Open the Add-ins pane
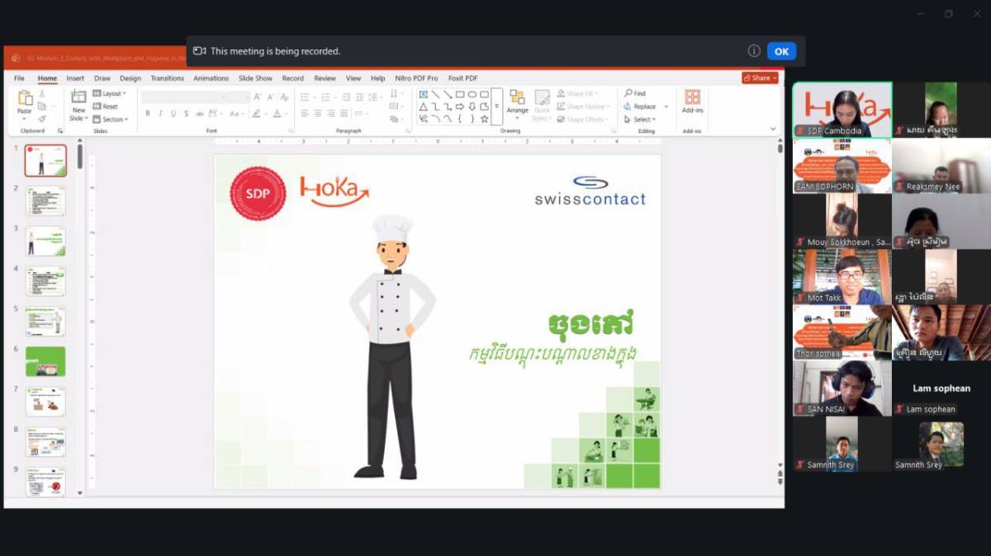 (x=692, y=102)
